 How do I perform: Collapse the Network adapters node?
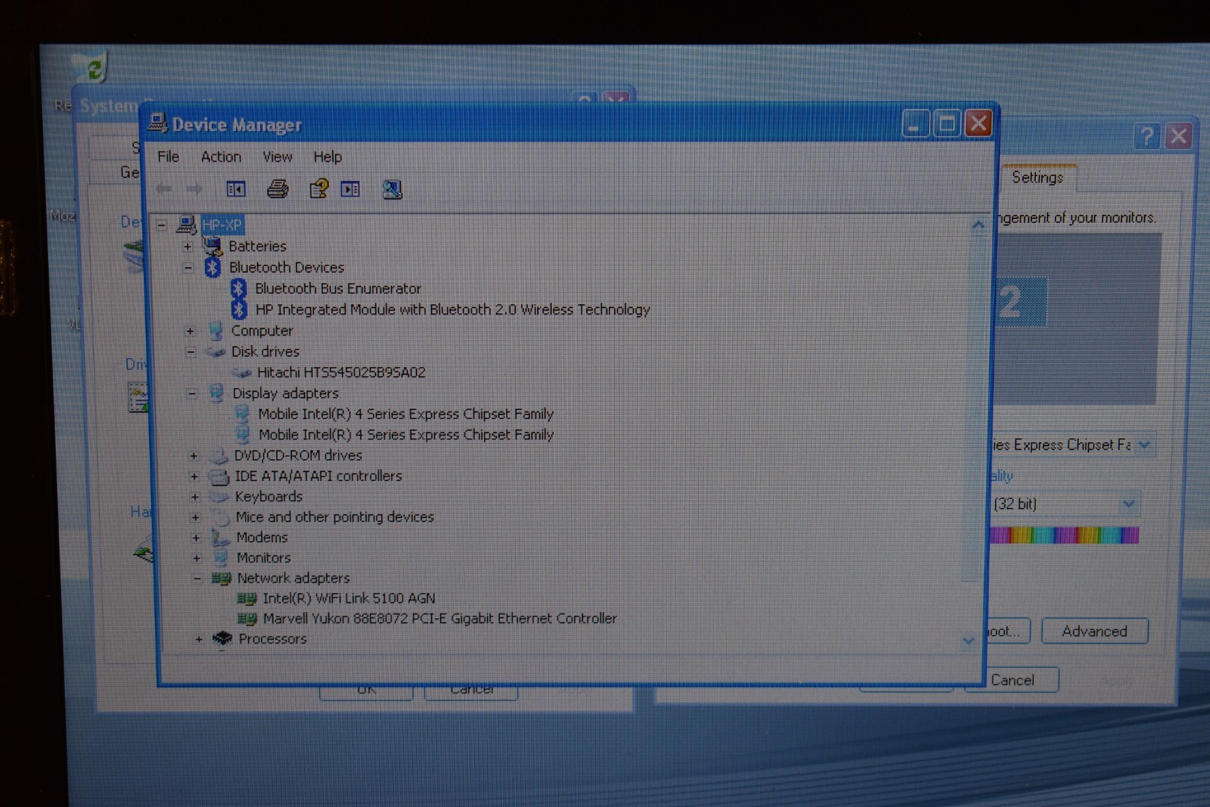(x=197, y=579)
